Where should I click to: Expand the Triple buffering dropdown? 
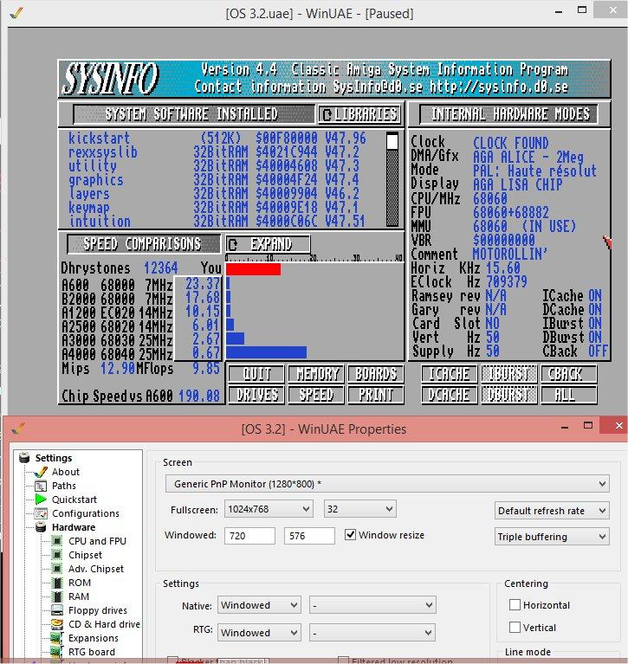[x=552, y=537]
